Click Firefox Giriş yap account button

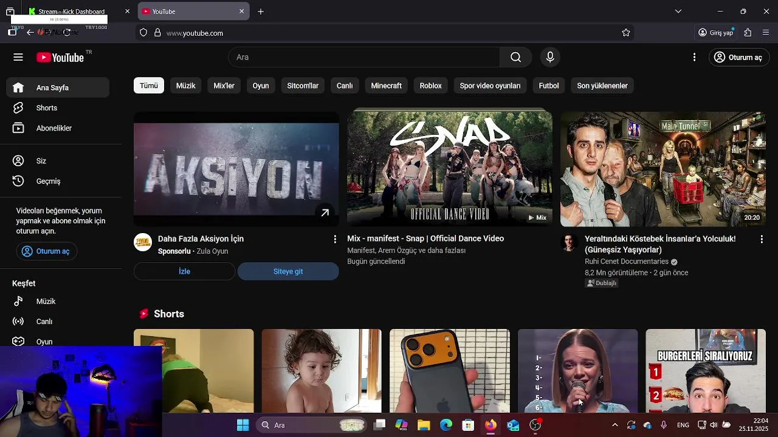click(x=716, y=33)
